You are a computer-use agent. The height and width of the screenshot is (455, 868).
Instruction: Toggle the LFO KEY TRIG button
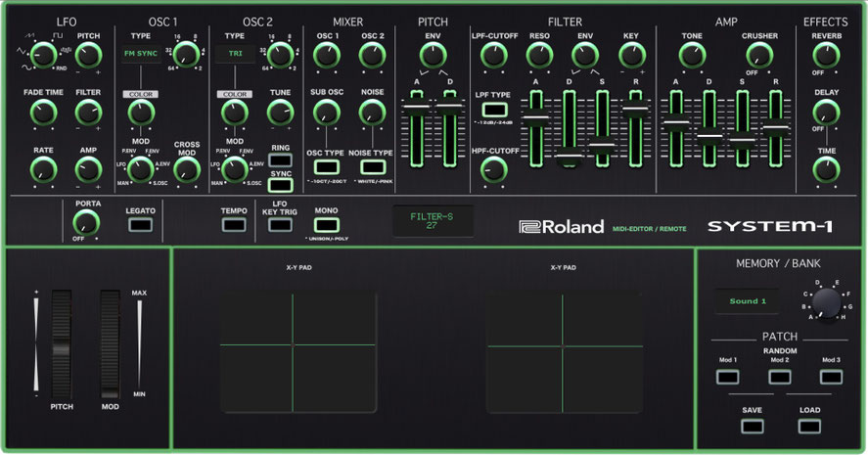(x=280, y=225)
